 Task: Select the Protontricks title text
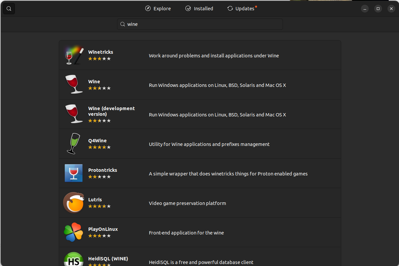[102, 170]
